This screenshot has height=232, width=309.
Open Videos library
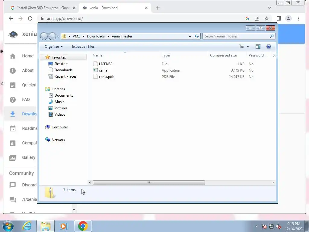tap(60, 114)
